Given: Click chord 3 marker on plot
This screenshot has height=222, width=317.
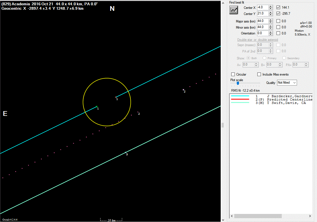Looking at the screenshot, I should coord(125,152).
